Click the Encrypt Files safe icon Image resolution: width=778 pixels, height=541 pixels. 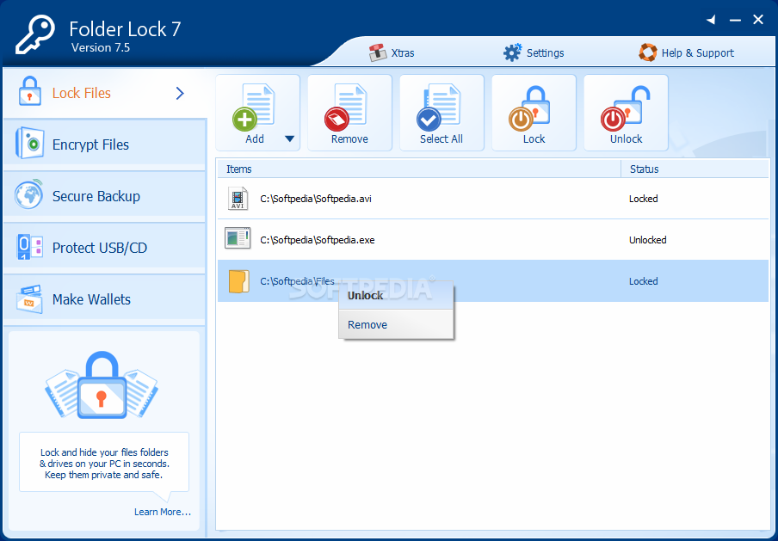pyautogui.click(x=30, y=144)
